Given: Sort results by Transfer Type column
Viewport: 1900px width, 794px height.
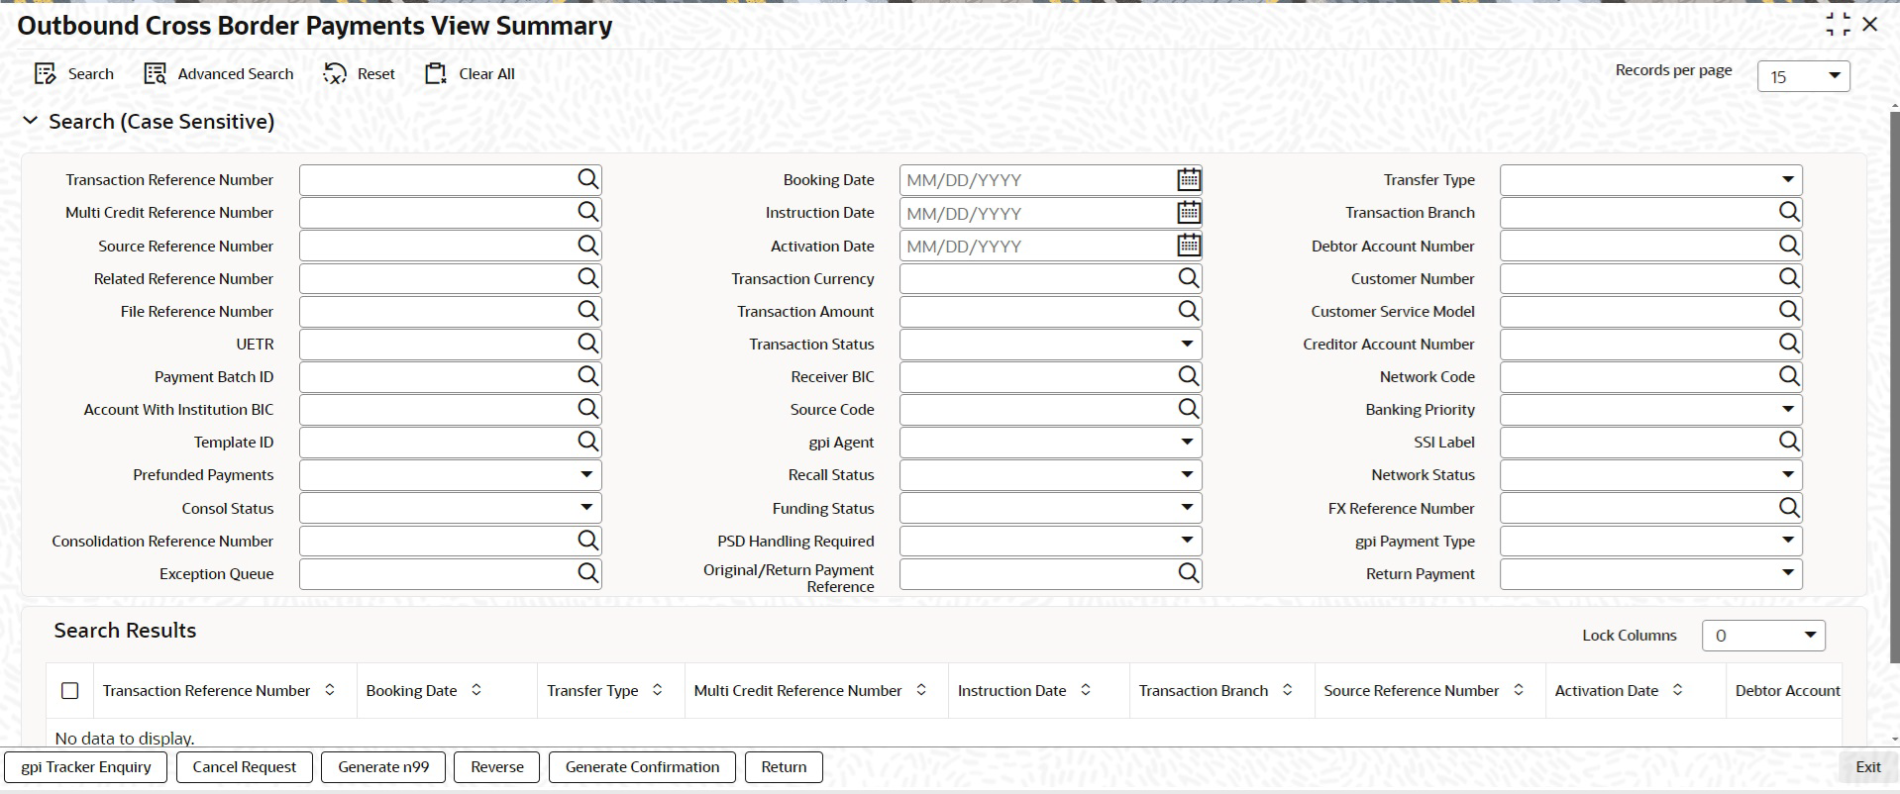Looking at the screenshot, I should click(x=658, y=690).
